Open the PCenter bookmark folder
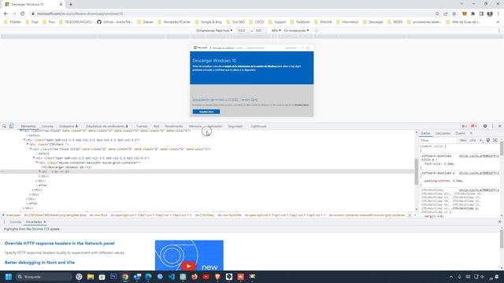 tap(13, 22)
